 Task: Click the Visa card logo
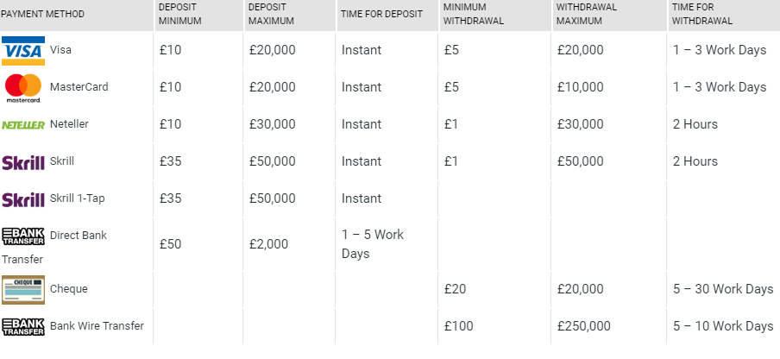click(x=23, y=51)
